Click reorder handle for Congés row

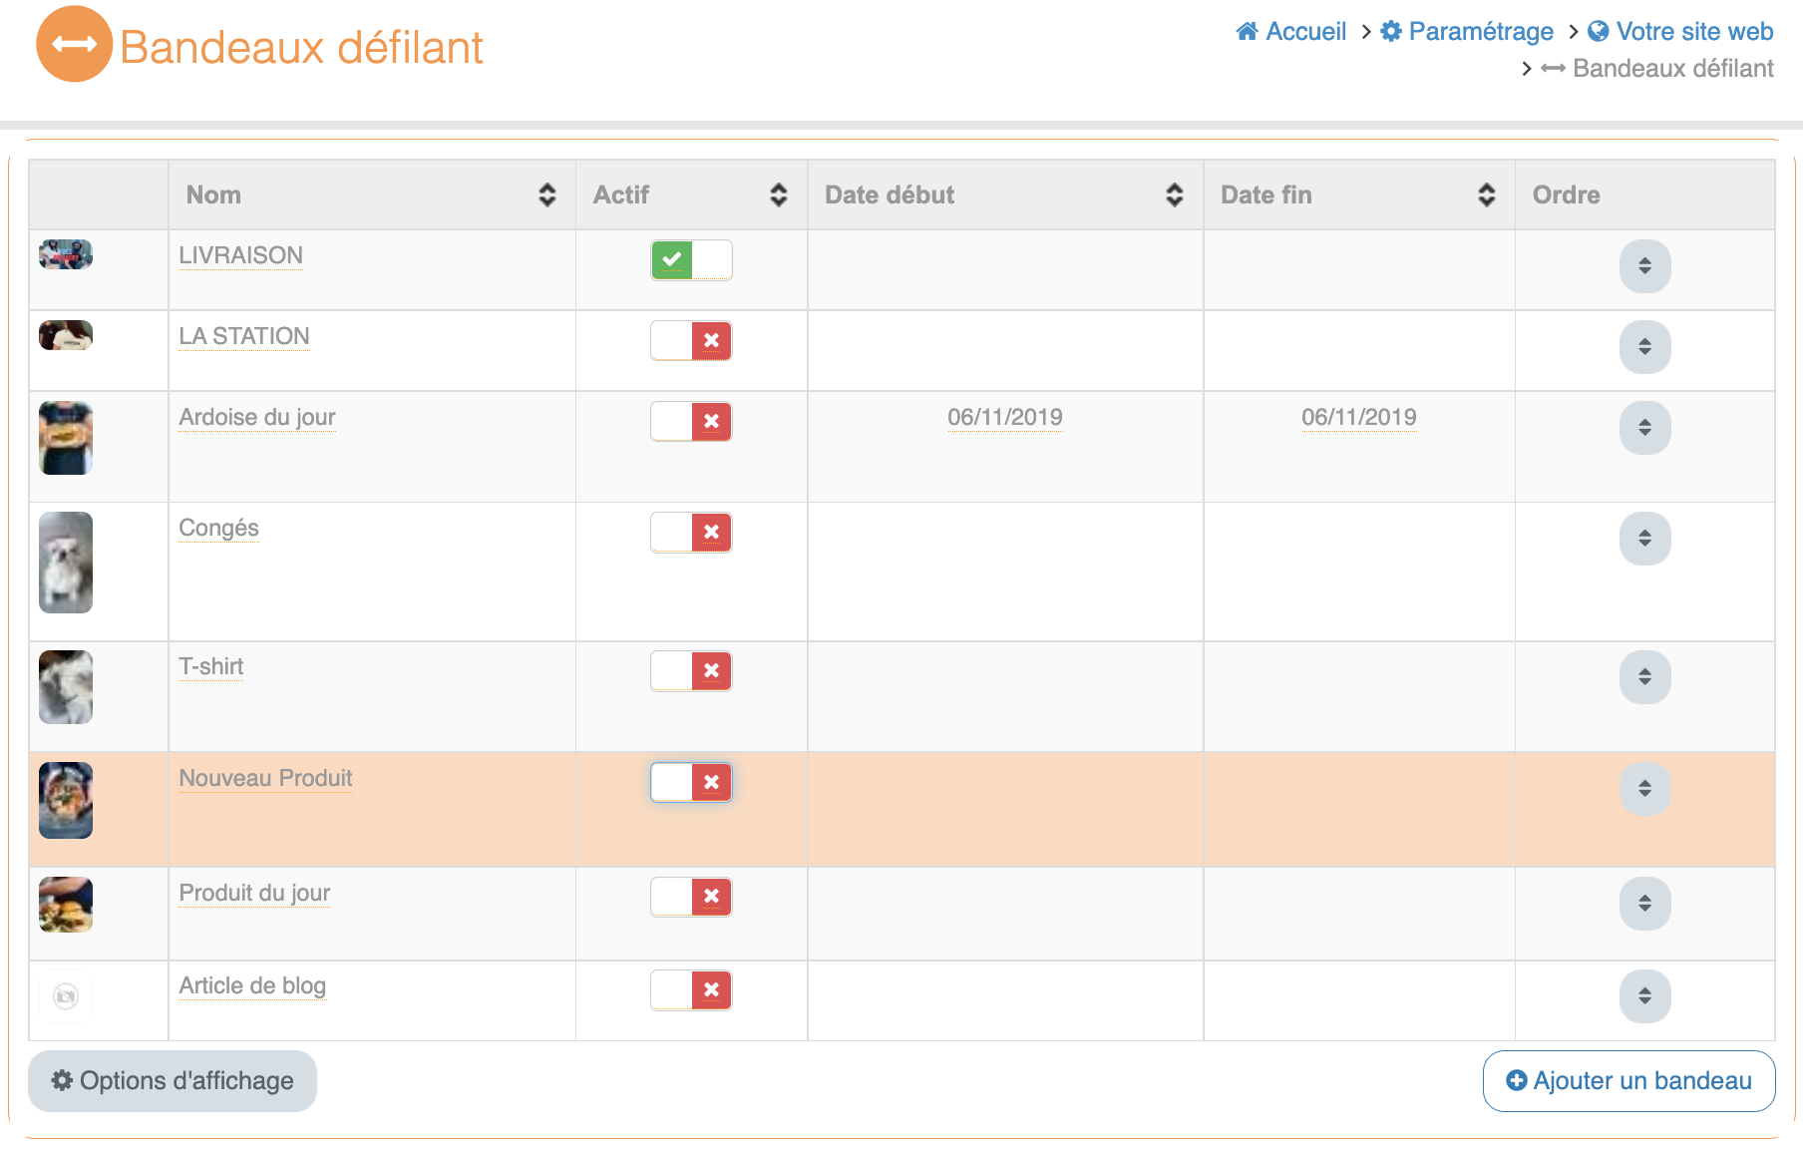[x=1644, y=539]
